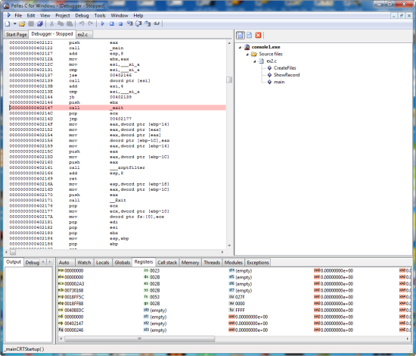This screenshot has height=356, width=416.
Task: Click the Stop debugging square icon
Action: point(120,24)
